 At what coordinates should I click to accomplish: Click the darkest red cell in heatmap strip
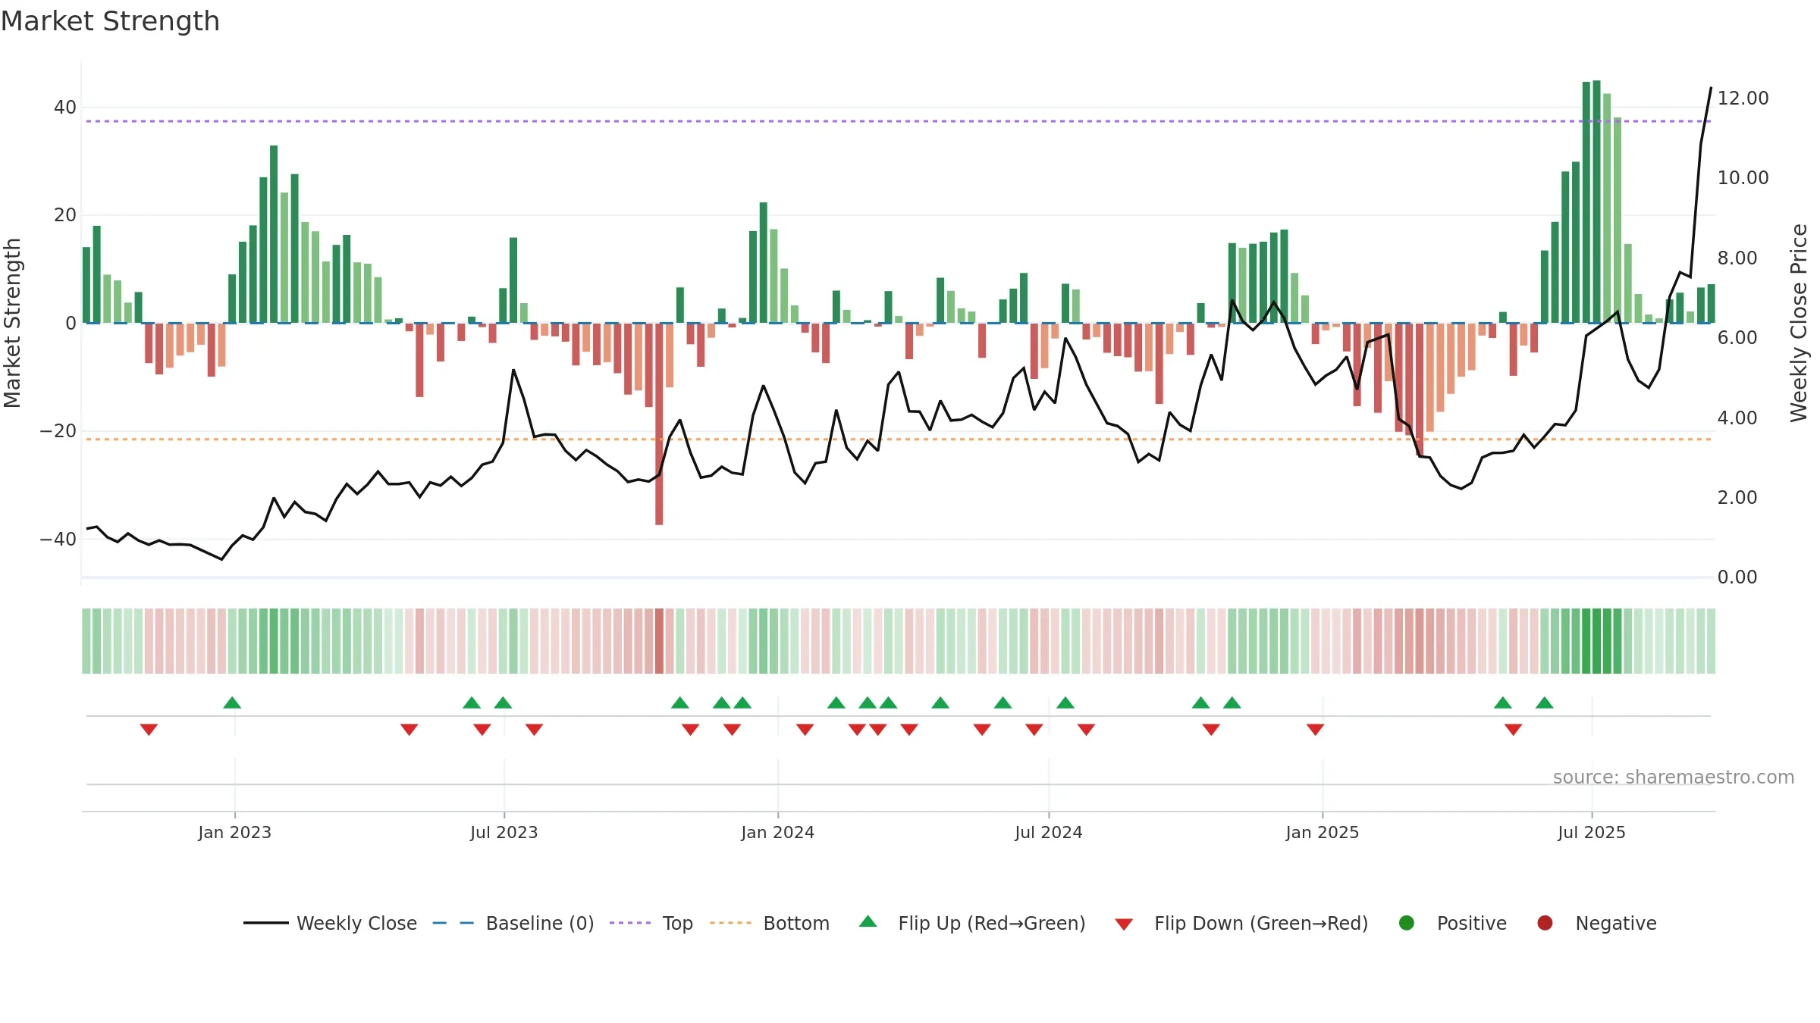coord(659,641)
